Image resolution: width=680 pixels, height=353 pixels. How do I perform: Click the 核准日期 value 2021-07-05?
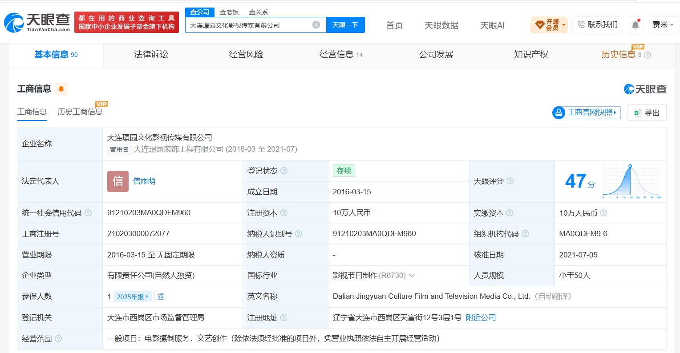[x=579, y=255]
